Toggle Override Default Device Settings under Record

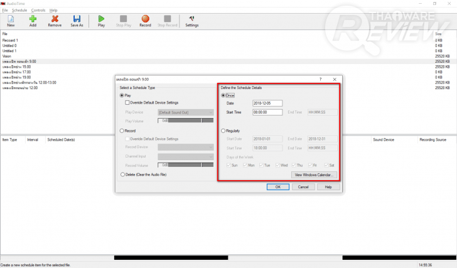point(127,139)
